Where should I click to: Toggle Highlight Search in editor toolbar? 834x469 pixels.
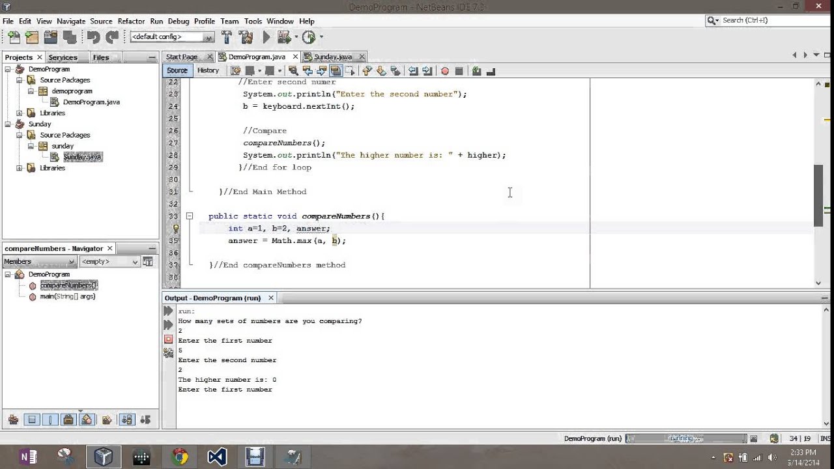pos(336,70)
